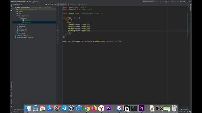Click the undo (revert) arrow in the top toolbar

pyautogui.click(x=184, y=2)
